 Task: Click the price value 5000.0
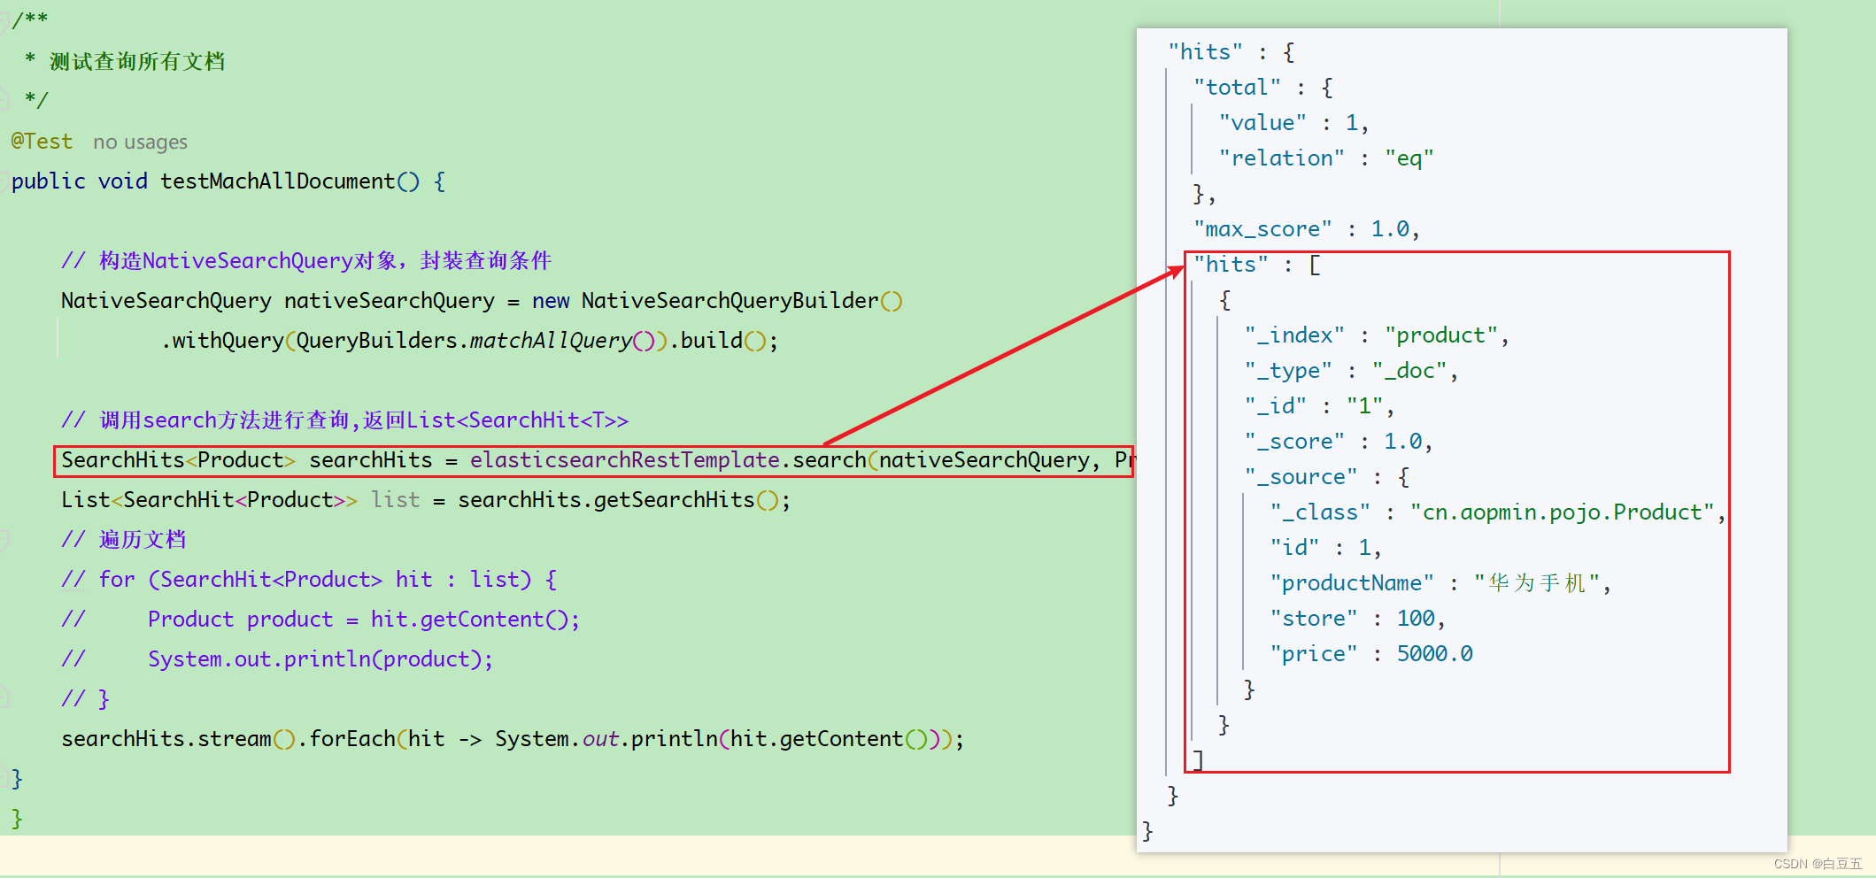(x=1435, y=654)
